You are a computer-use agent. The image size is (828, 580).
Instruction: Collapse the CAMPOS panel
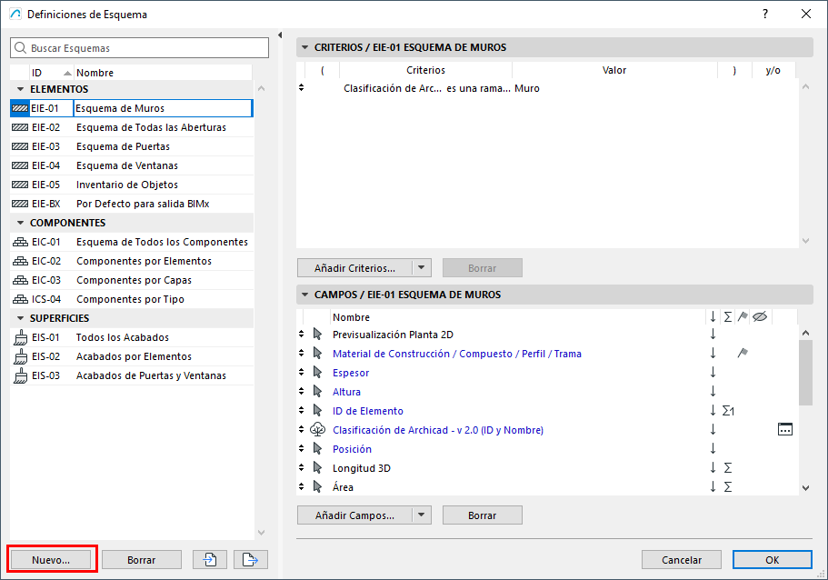click(x=304, y=295)
